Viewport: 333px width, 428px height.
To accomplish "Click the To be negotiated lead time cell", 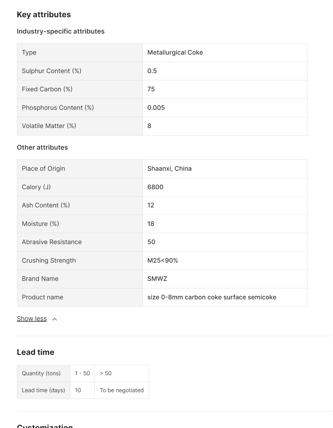I will coord(121,390).
